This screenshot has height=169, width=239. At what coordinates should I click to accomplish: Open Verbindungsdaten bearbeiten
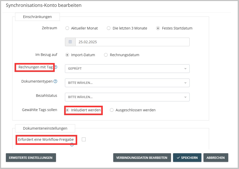coord(142,158)
